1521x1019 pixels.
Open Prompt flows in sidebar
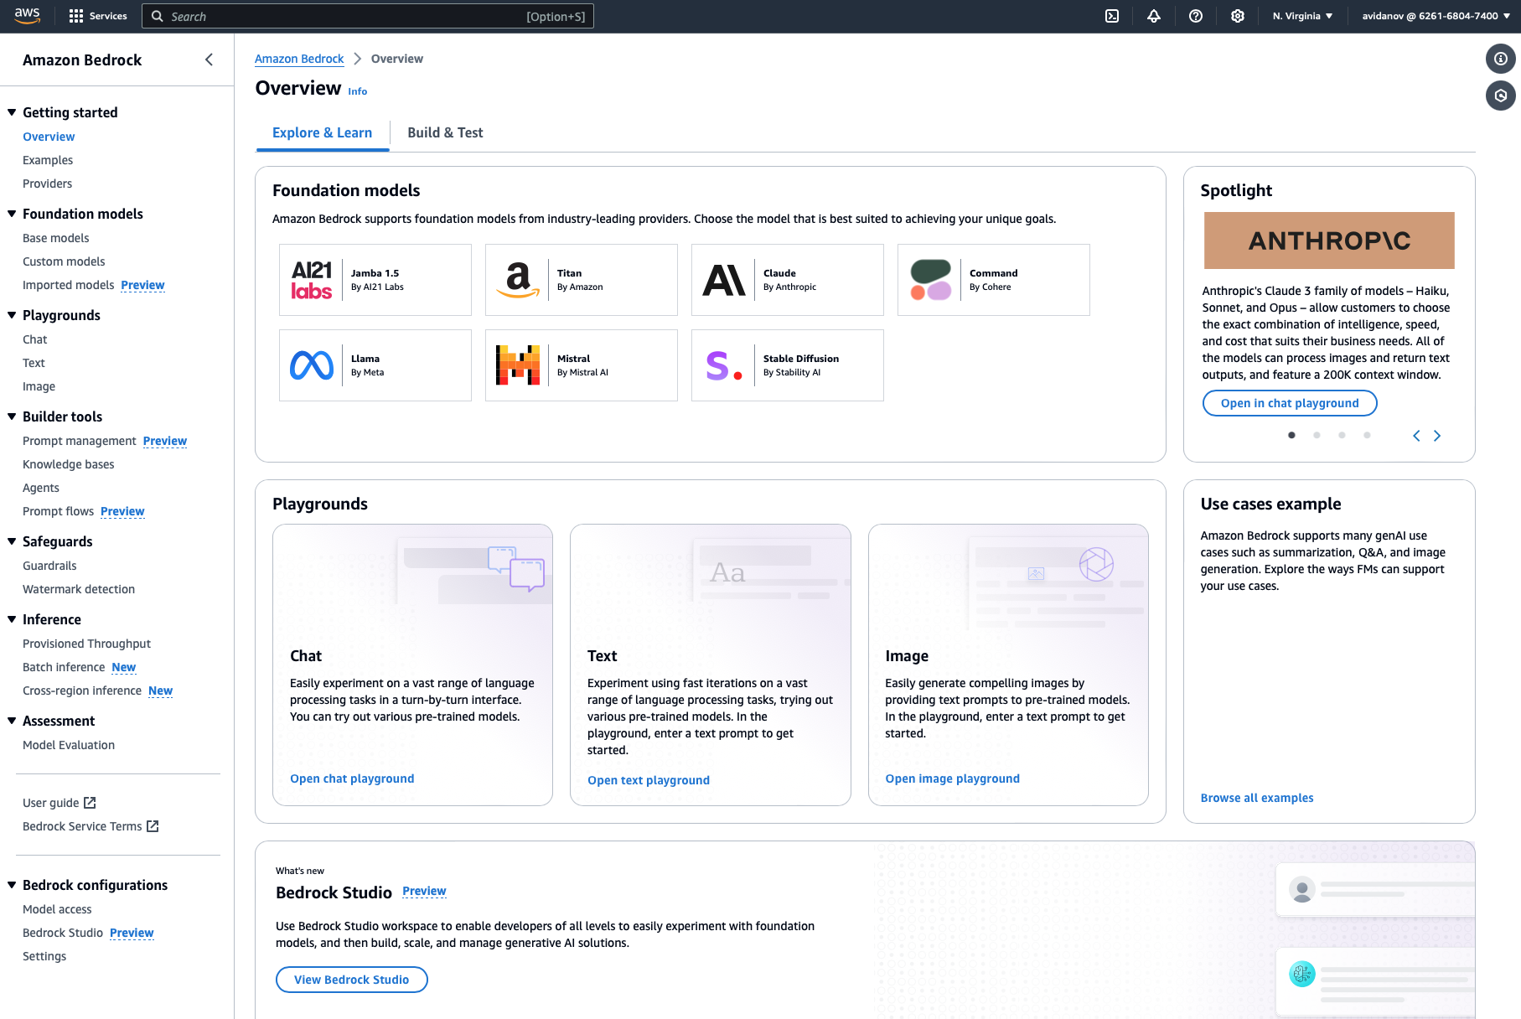(x=58, y=511)
